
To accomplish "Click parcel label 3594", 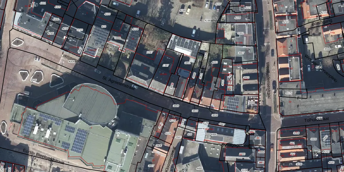I will pyautogui.click(x=327, y=49).
